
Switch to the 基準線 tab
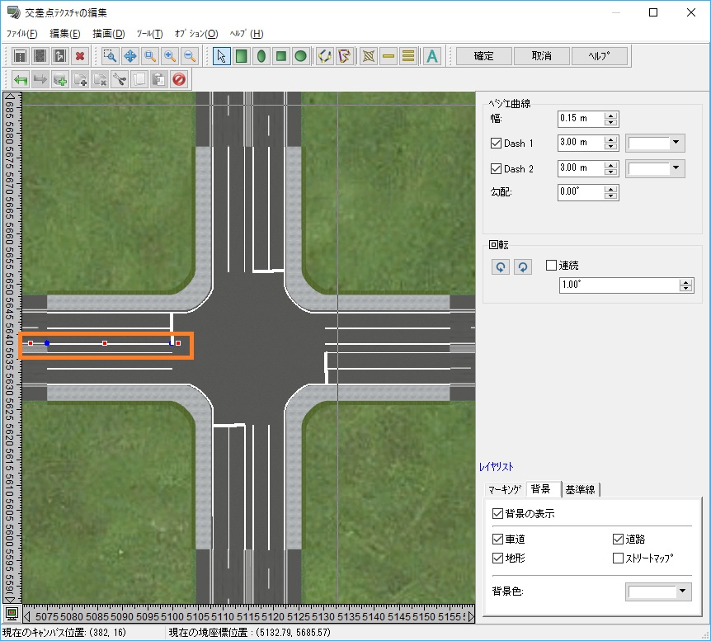pos(582,489)
